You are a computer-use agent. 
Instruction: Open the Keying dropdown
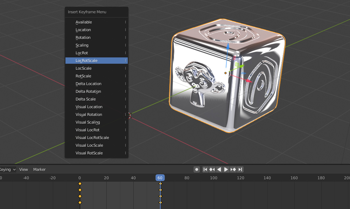[7, 169]
